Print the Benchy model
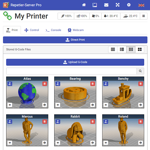Image resolution: width=150 pixels, height=150 pixels. [x=106, y=84]
